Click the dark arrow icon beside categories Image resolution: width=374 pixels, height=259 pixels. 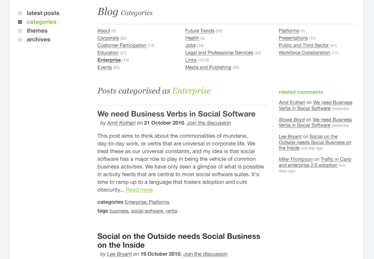pos(20,22)
